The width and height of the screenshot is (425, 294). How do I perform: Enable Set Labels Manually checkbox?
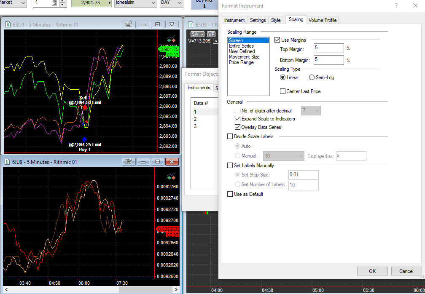pyautogui.click(x=230, y=165)
